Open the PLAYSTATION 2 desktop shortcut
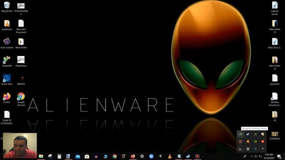Viewport: 285px width, 160px height. pyautogui.click(x=21, y=8)
